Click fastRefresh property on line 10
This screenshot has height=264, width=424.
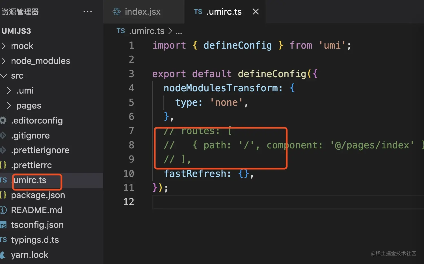coord(195,173)
